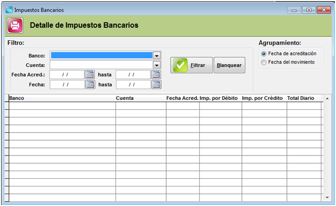Screen dimensions: 336x206
Task: Select Fecha de acreditación grouping
Action: pyautogui.click(x=264, y=53)
